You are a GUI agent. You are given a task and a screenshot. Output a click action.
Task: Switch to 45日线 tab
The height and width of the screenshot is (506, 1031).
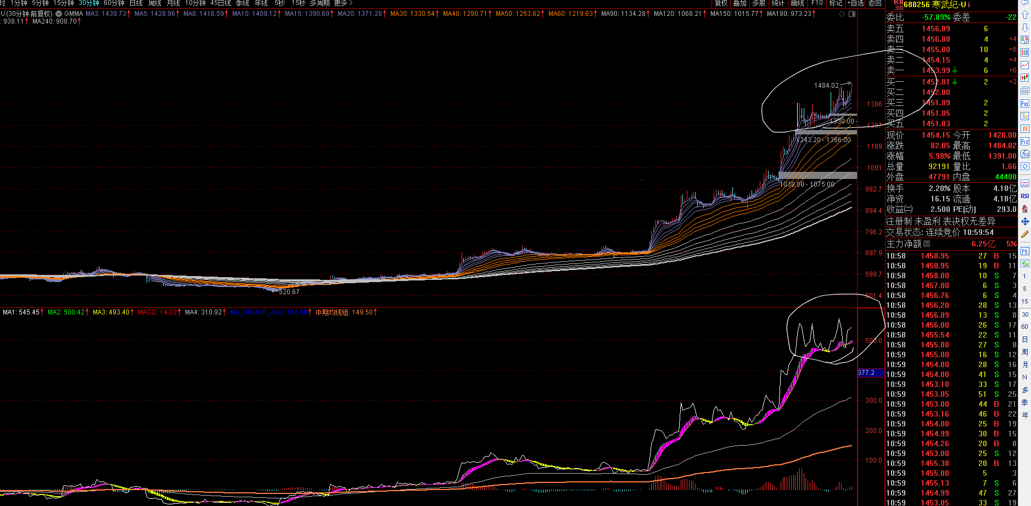[x=221, y=3]
